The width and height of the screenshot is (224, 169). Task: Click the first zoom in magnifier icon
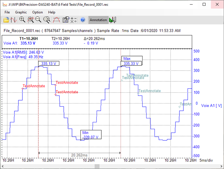pos(22,20)
